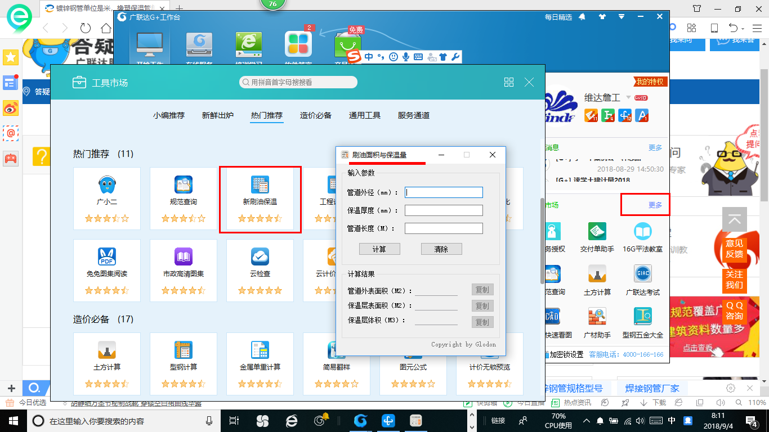769x432 pixels.
Task: Click the 每日精选 link in G+ title bar
Action: pyautogui.click(x=558, y=17)
